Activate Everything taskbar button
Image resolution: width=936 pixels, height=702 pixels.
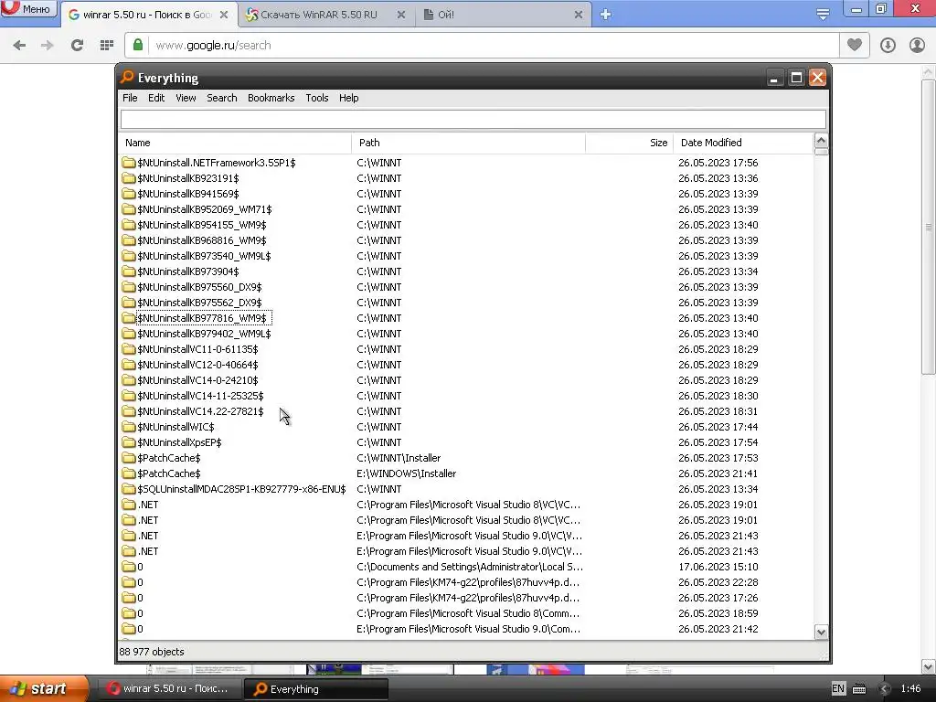tap(316, 689)
